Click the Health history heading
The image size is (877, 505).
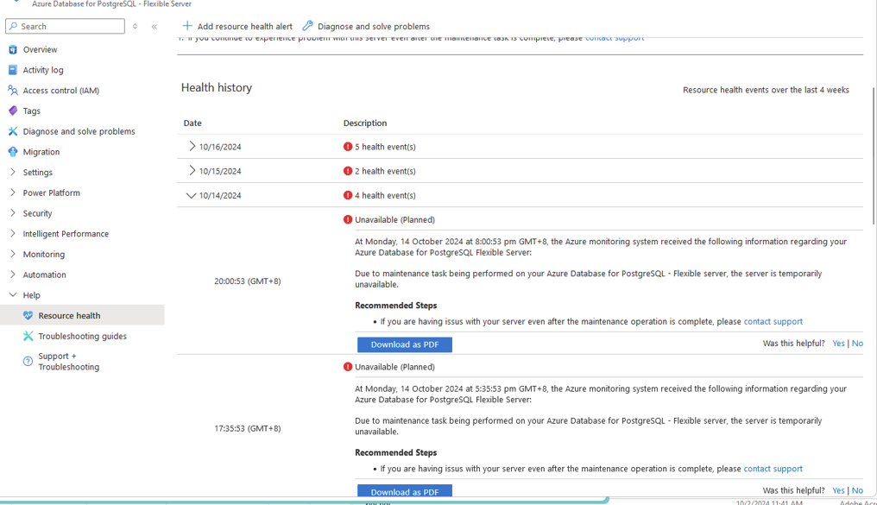point(217,88)
